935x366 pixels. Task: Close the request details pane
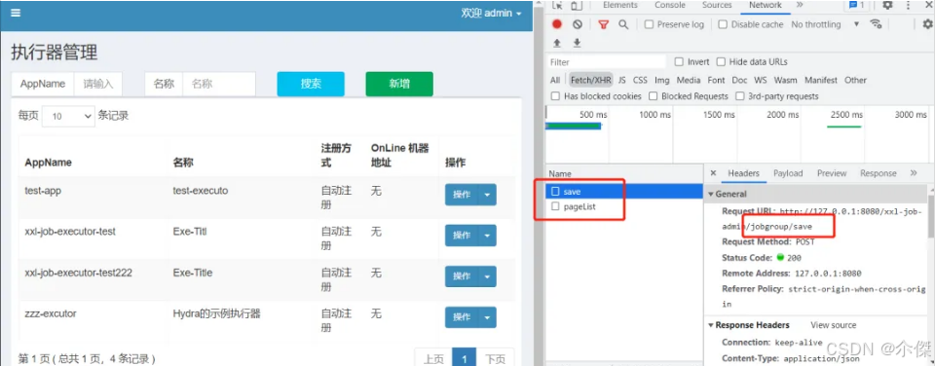713,173
